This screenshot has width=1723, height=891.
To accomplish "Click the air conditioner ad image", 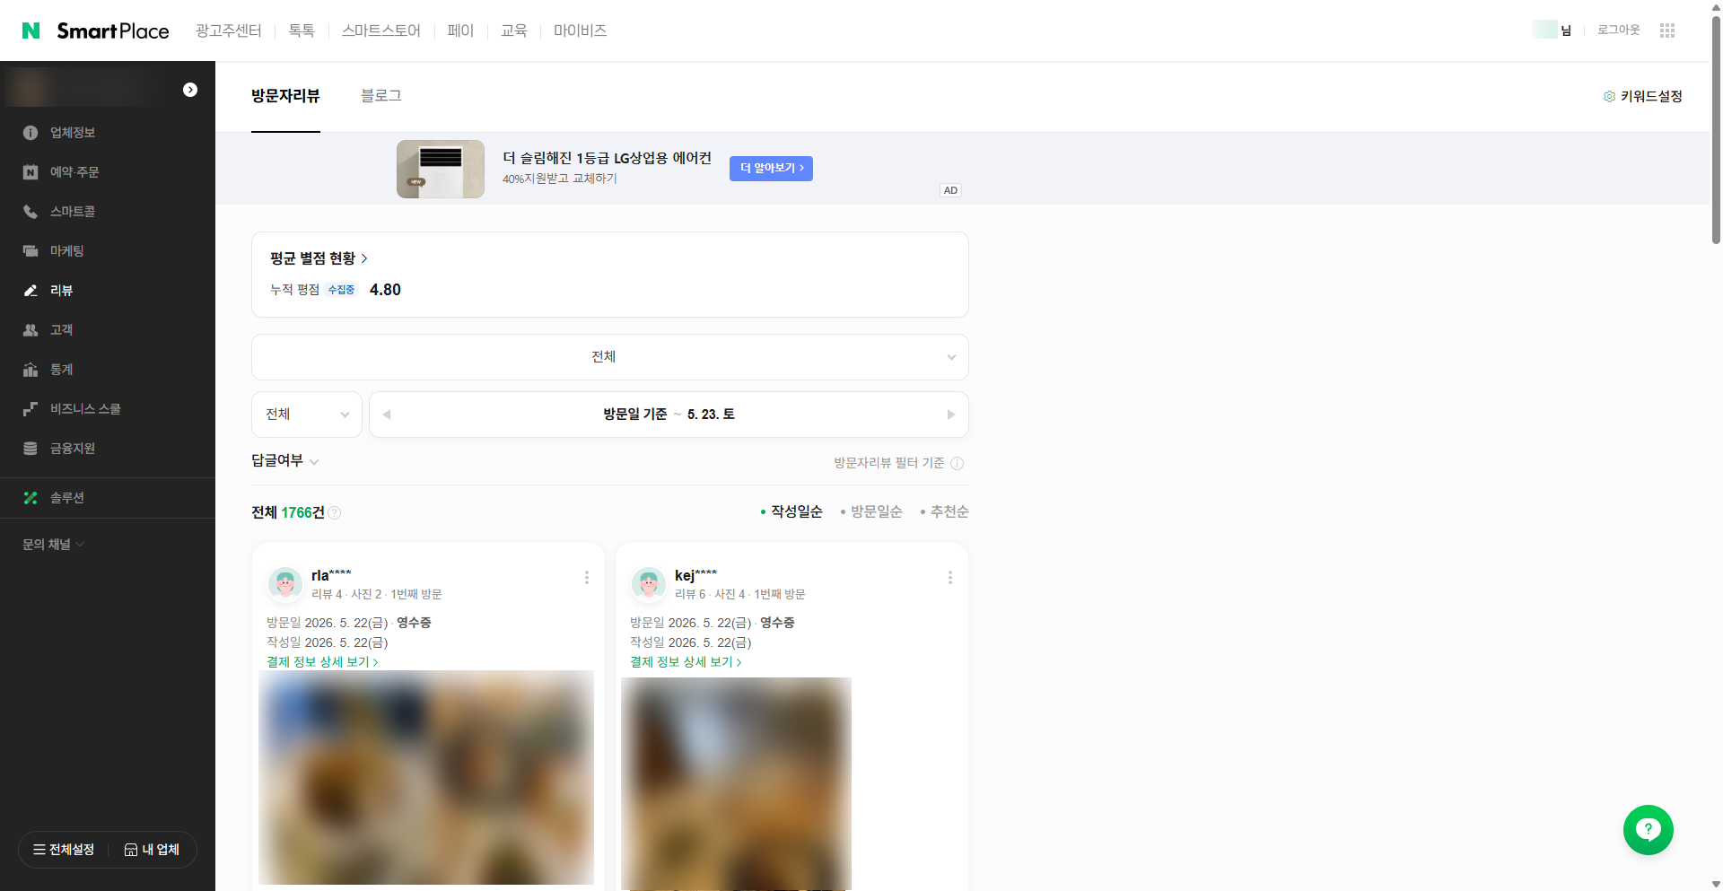I will point(441,169).
